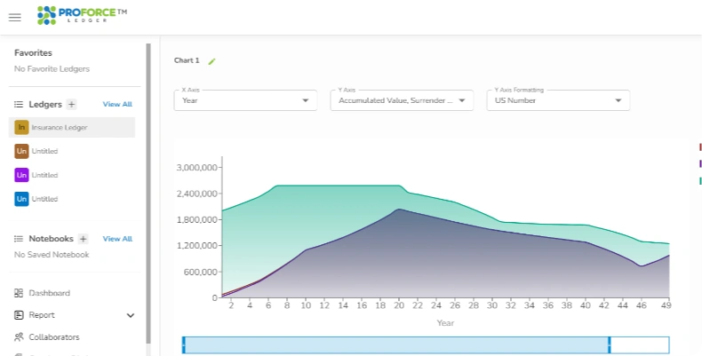Click View All next to Ledgers
Screen dimensions: 702x356
(117, 104)
